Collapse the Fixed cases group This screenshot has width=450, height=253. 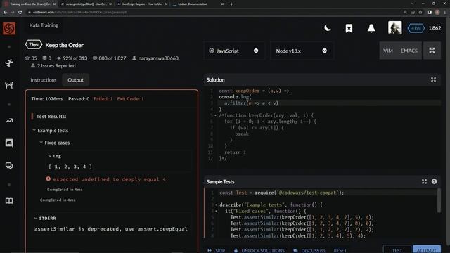pos(41,142)
